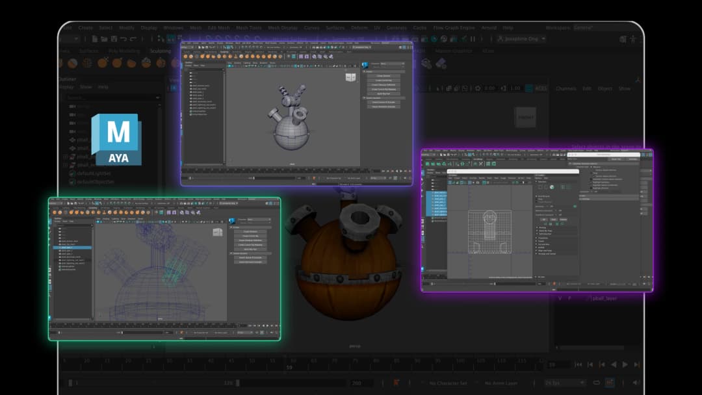Save the scene with the main window's disk icon

tap(114, 40)
